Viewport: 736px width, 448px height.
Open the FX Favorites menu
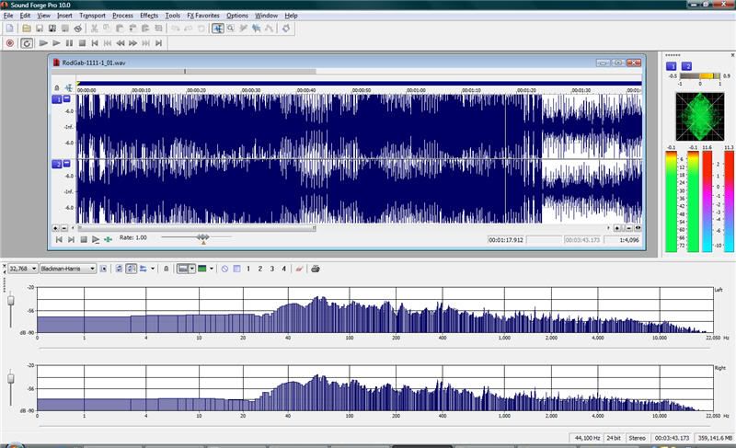(x=202, y=16)
